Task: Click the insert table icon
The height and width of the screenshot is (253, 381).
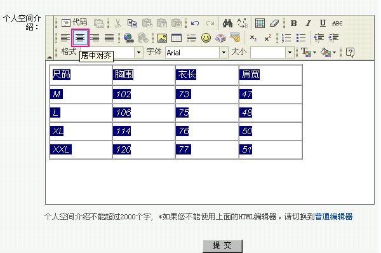Action: pos(177,38)
